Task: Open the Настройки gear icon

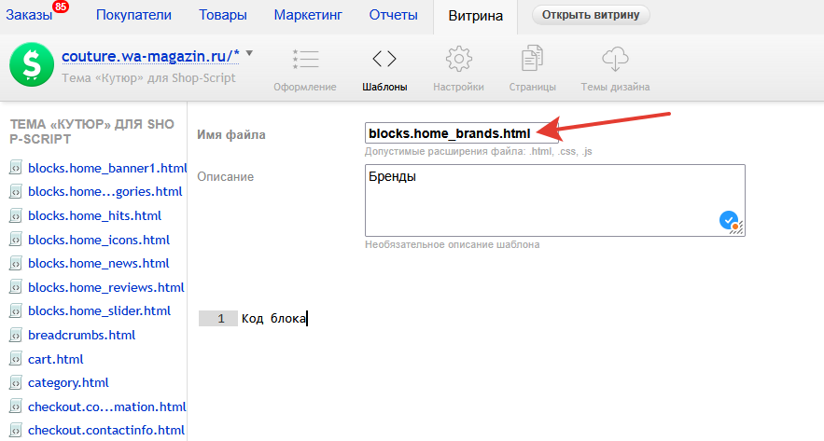Action: (458, 59)
